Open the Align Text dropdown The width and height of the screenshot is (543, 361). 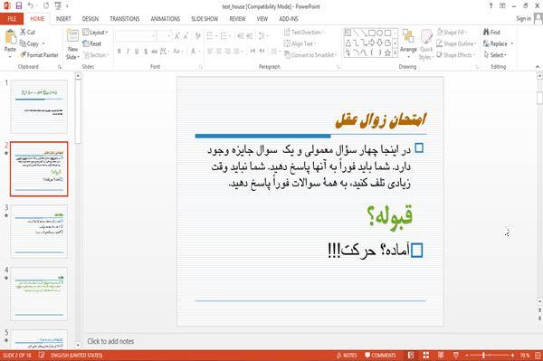pos(300,43)
